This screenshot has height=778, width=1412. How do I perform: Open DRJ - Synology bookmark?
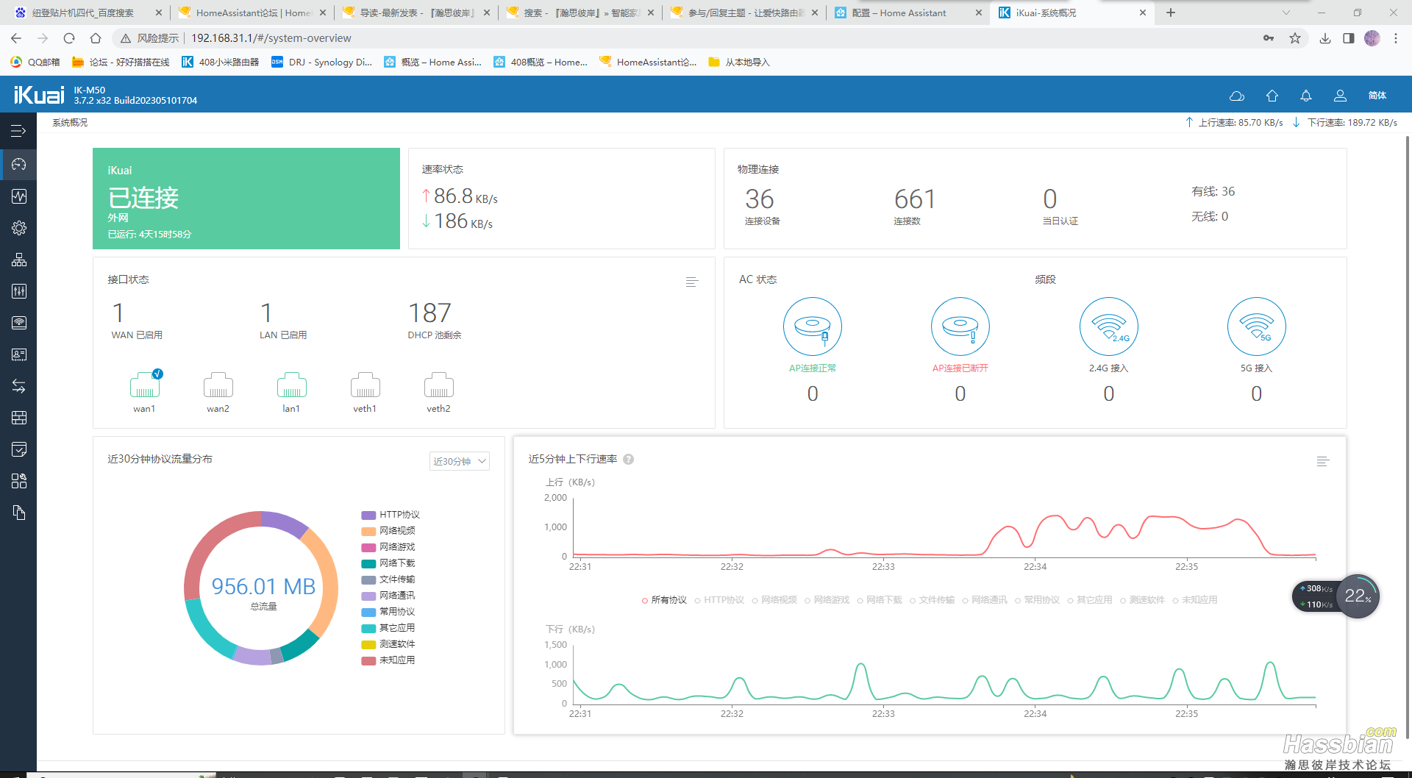coord(321,63)
